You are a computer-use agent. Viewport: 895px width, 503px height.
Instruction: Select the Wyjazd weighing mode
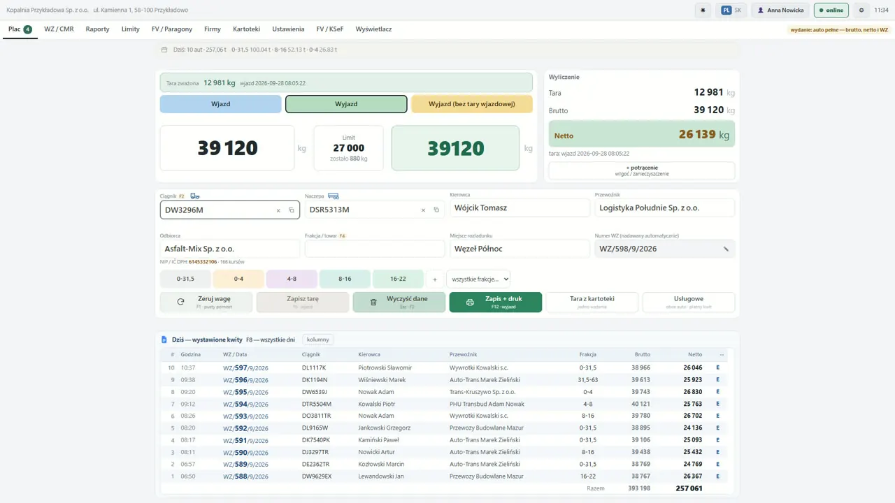346,104
